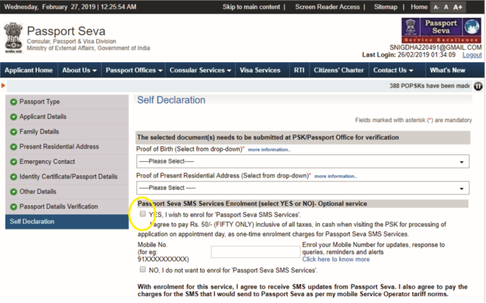The height and width of the screenshot is (303, 486).
Task: Reset font size with the plain A button
Action: tap(446, 7)
